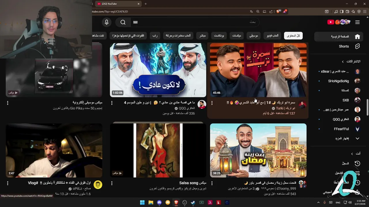
Task: Select ميكسات filter chip
Action: pyautogui.click(x=237, y=36)
